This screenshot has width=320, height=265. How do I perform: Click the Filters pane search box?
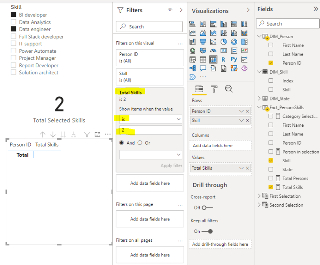click(150, 26)
